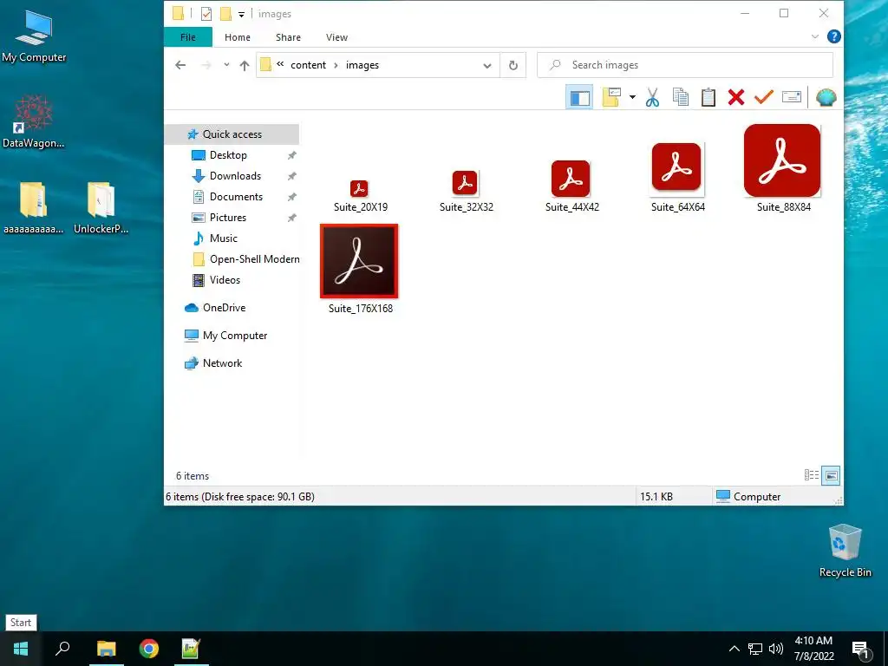Click content in the address path
The width and height of the screenshot is (888, 666).
(308, 65)
